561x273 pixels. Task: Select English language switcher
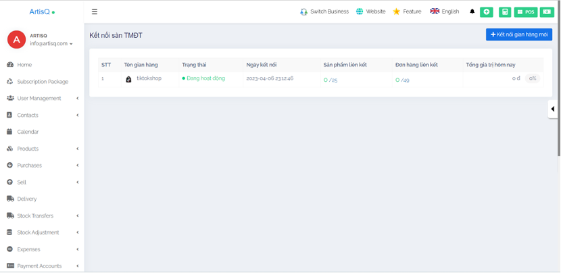click(x=445, y=11)
